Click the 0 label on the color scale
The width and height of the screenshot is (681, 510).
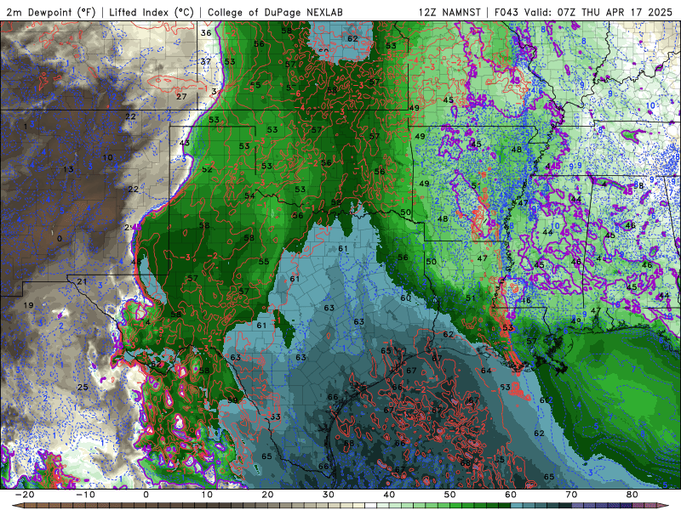coord(146,495)
